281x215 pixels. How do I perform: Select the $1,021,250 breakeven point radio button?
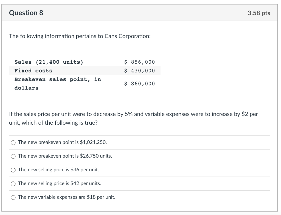[x=13, y=143]
